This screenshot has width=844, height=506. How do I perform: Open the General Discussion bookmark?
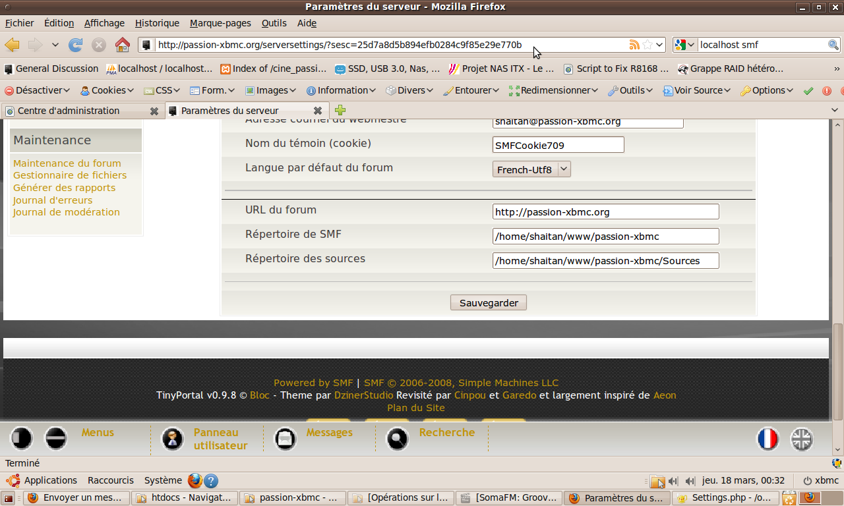[x=51, y=69]
